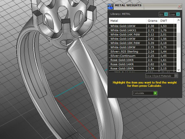Click the 1,45 DWT value
This screenshot has height=139, width=185.
point(163,56)
